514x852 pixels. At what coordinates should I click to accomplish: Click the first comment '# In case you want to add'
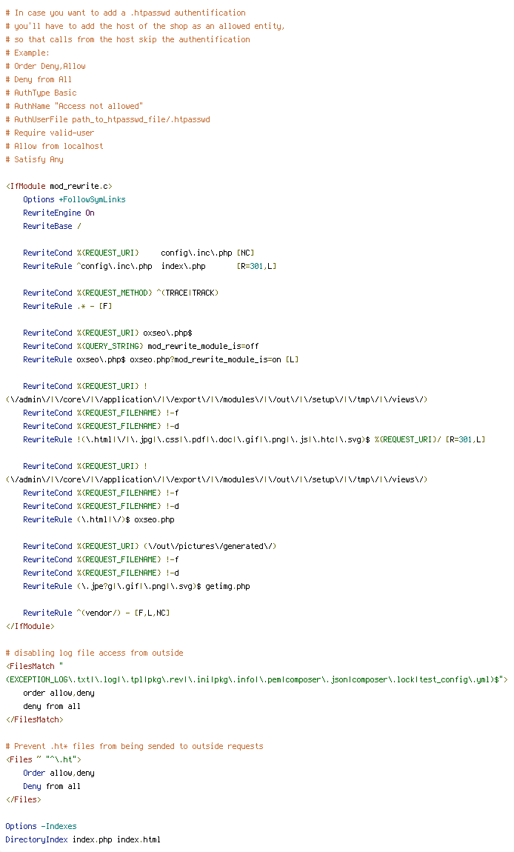(125, 13)
